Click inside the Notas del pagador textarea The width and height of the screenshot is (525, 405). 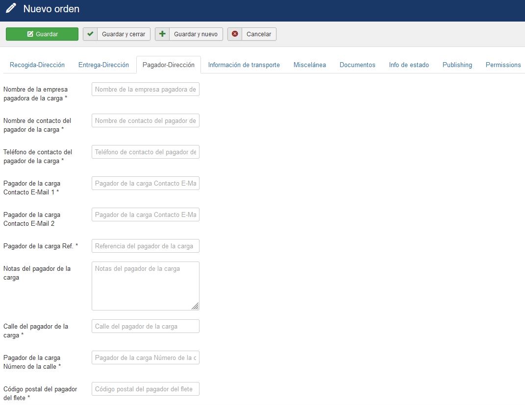(x=146, y=286)
